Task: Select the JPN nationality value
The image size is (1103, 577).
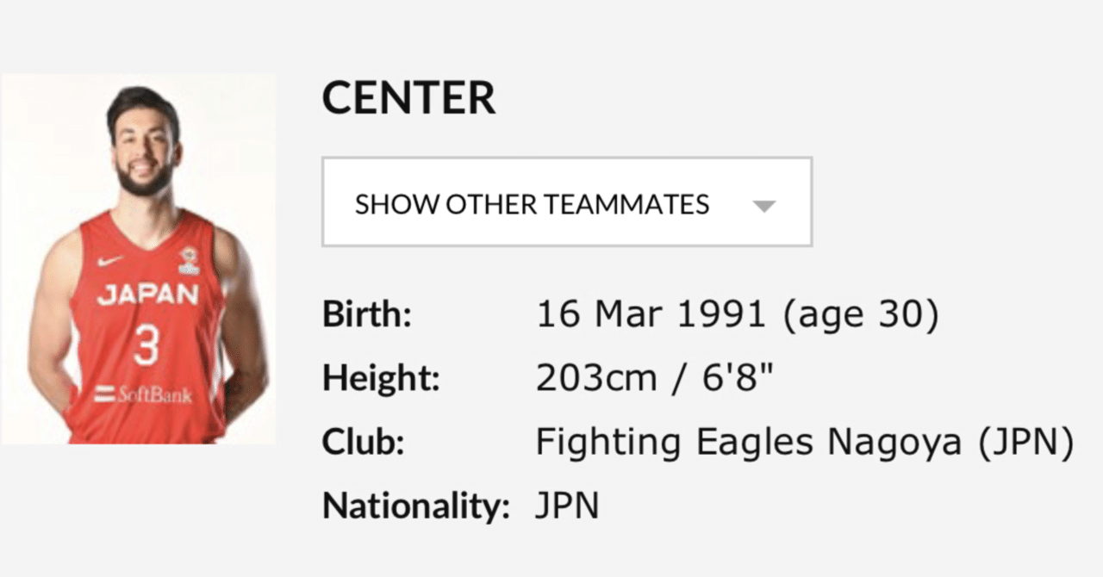Action: tap(567, 506)
